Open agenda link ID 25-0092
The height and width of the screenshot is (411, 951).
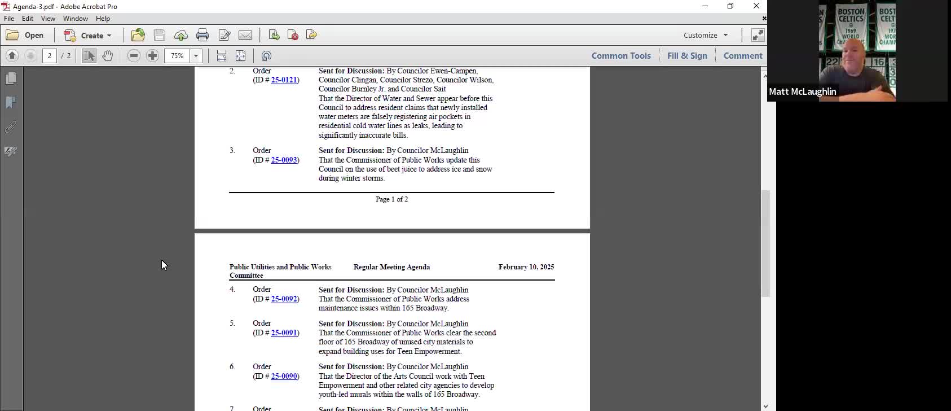coord(284,299)
